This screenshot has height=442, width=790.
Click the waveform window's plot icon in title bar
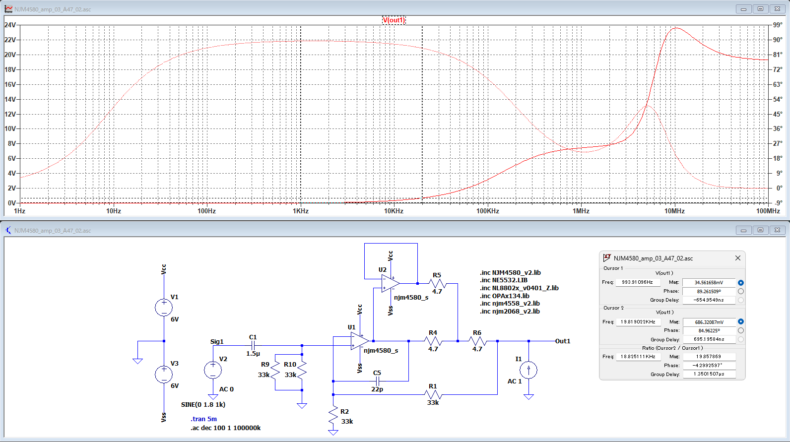point(8,9)
